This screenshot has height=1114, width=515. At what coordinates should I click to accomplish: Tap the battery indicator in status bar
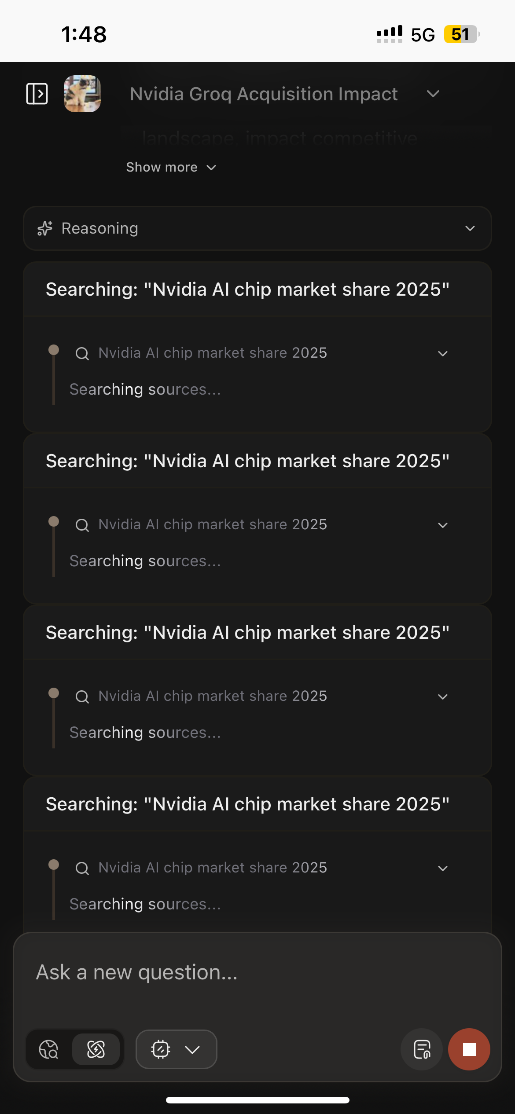pyautogui.click(x=461, y=34)
